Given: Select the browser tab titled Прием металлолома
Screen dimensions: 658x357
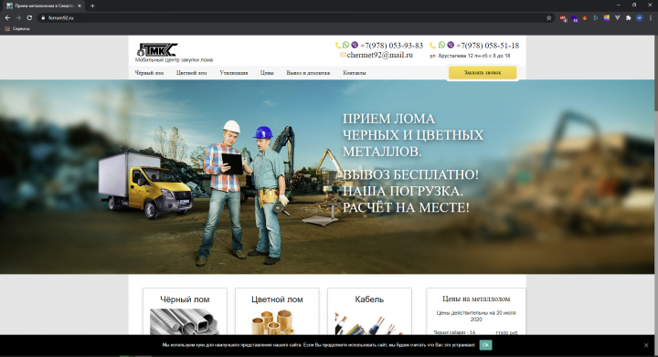Looking at the screenshot, I should (x=44, y=5).
